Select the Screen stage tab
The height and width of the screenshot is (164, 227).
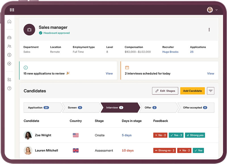pos(82,108)
